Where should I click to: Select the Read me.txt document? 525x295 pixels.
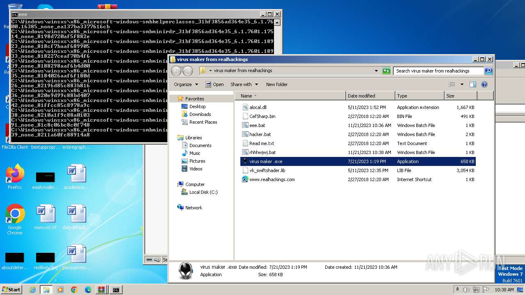click(x=262, y=143)
